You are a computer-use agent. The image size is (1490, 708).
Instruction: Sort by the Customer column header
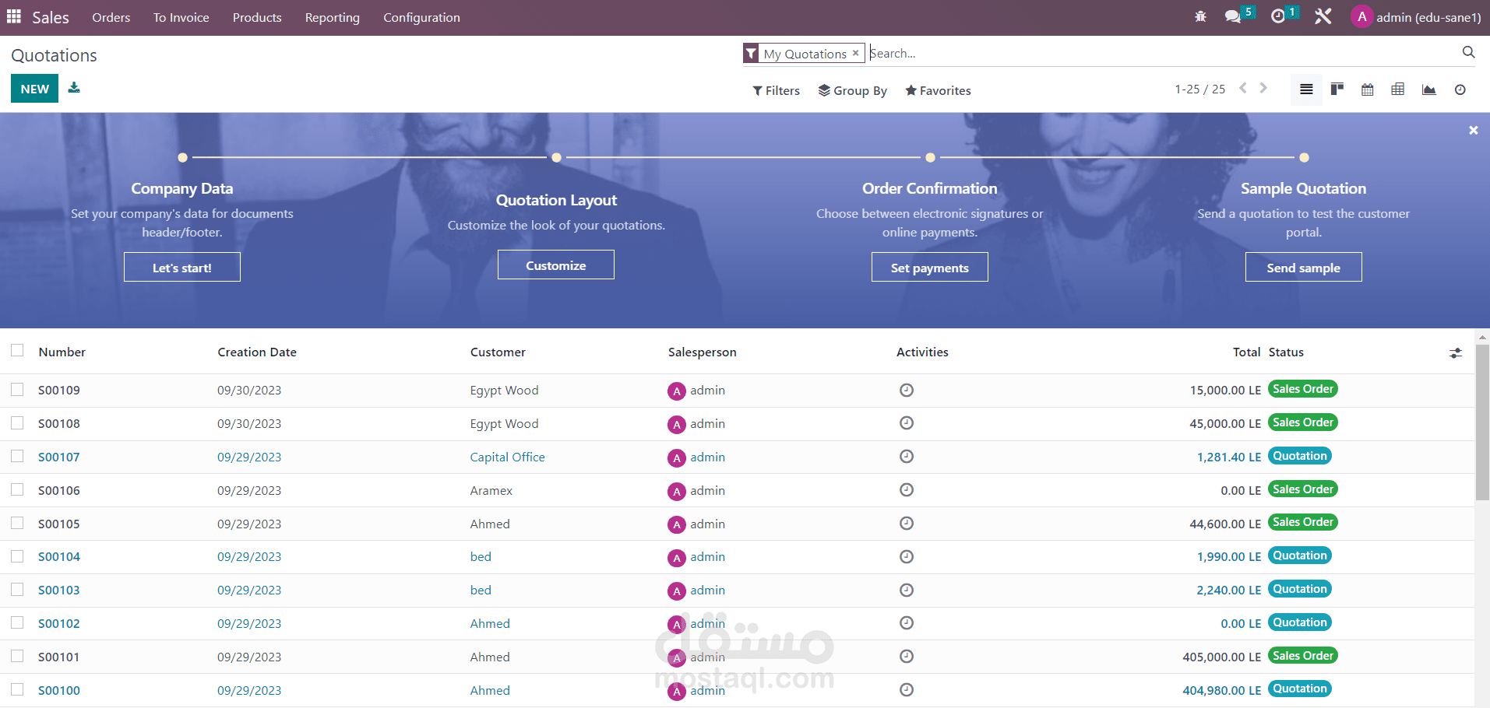click(x=498, y=352)
